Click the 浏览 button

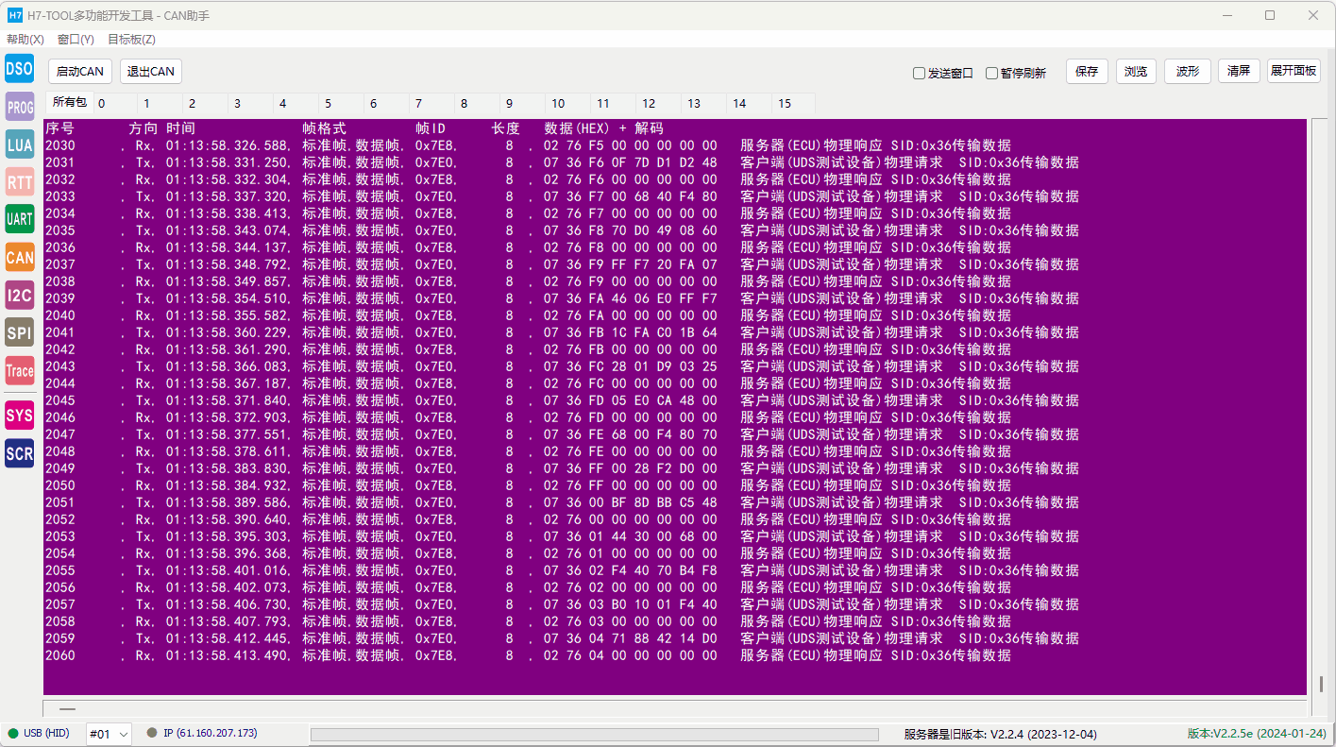click(x=1137, y=71)
